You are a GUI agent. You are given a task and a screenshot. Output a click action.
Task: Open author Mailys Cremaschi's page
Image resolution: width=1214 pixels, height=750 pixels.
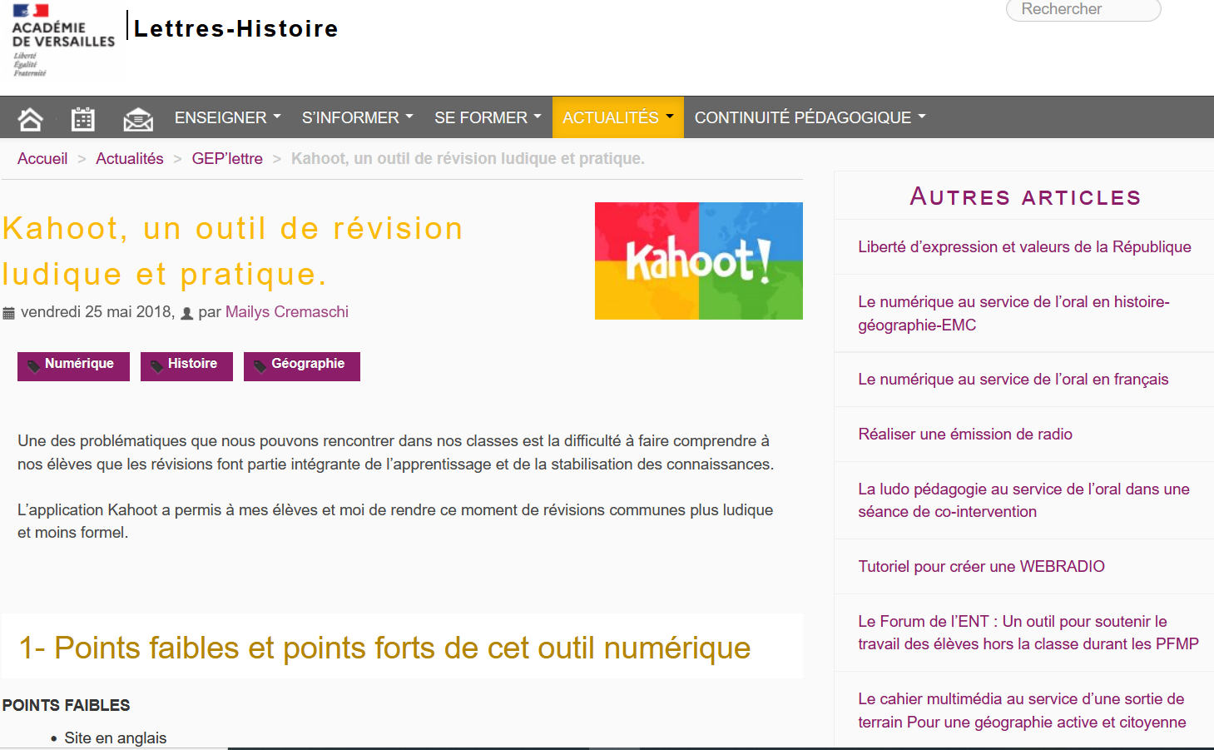pos(286,311)
